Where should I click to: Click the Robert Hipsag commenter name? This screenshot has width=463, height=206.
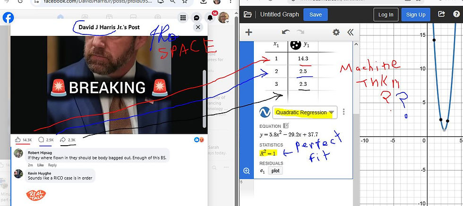(39, 153)
